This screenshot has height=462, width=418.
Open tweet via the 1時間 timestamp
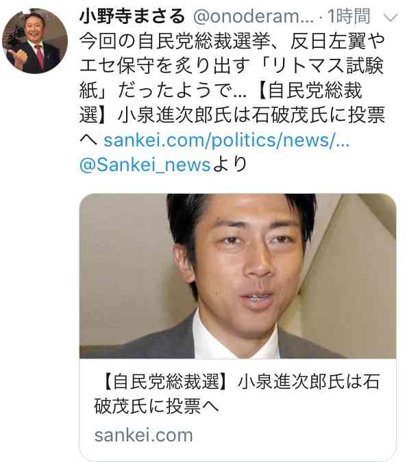pyautogui.click(x=349, y=16)
